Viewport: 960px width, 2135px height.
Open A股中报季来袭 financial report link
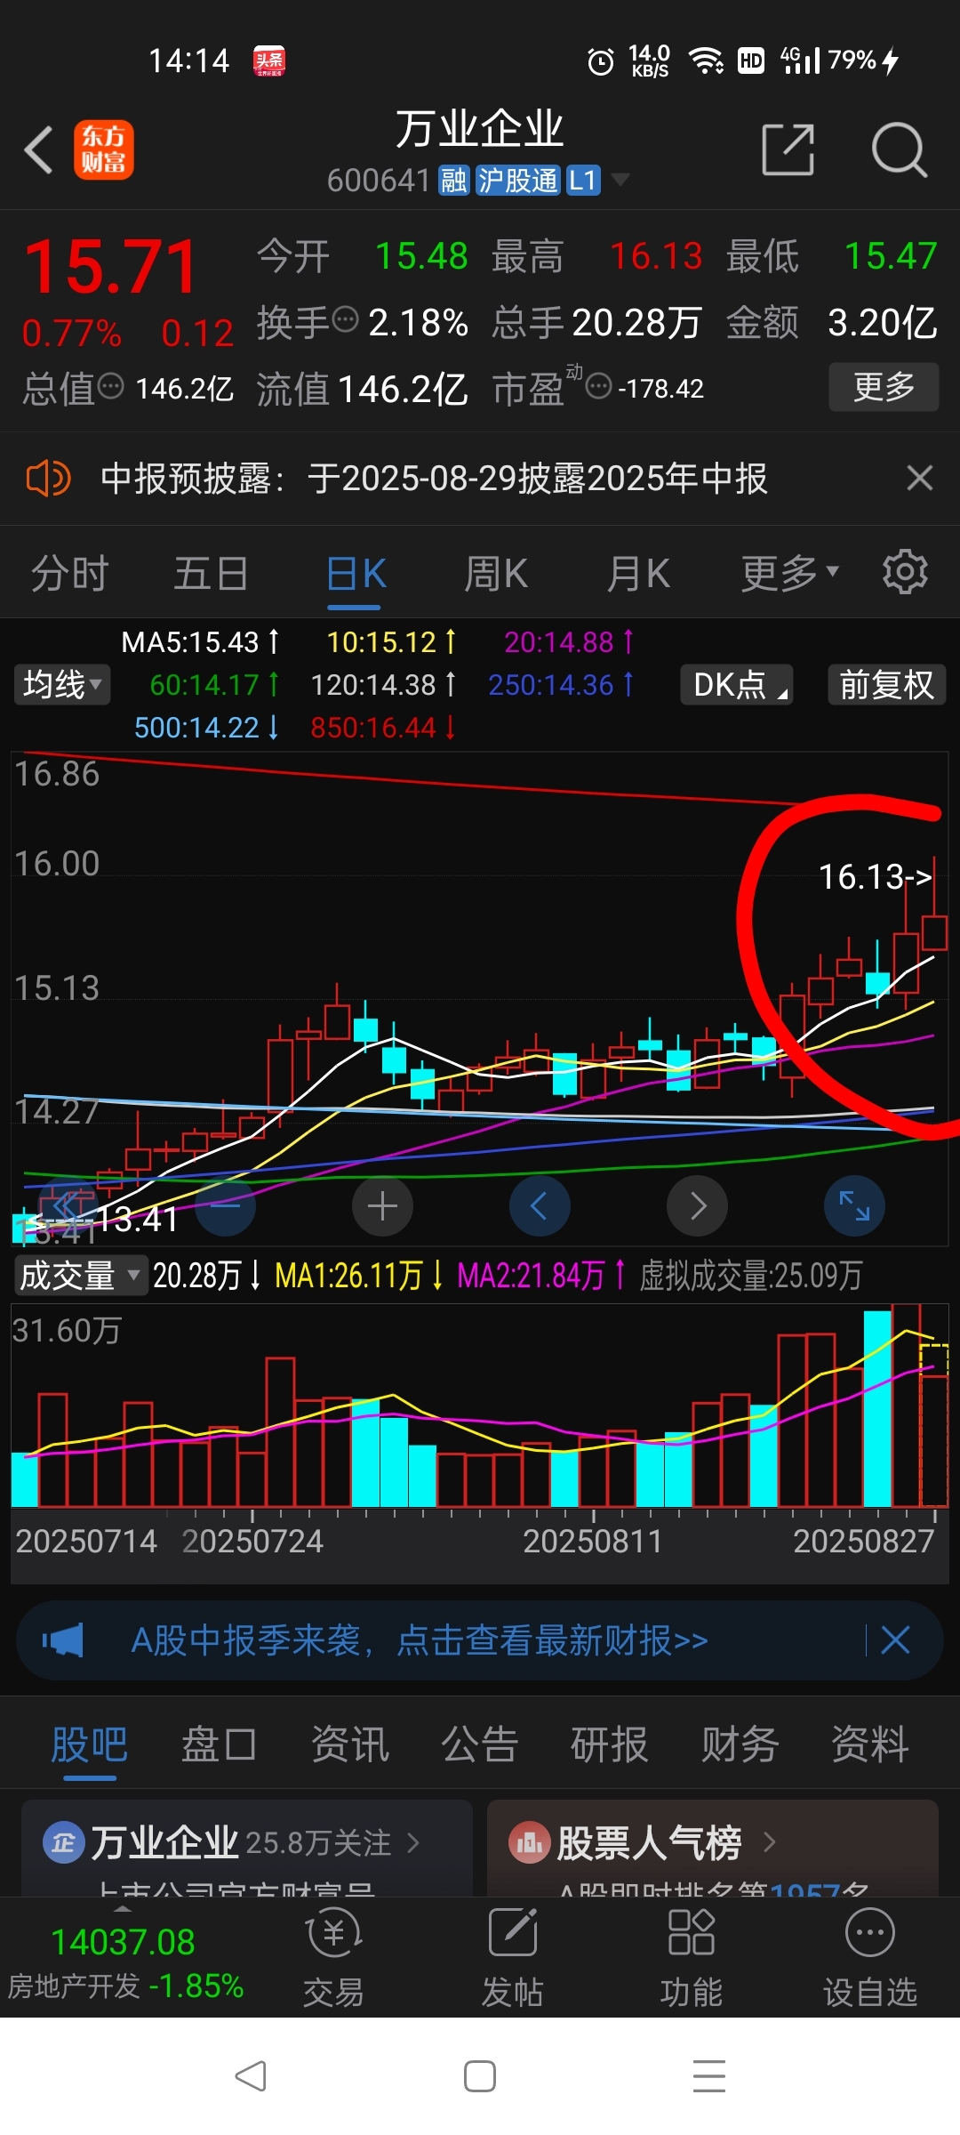click(419, 1640)
